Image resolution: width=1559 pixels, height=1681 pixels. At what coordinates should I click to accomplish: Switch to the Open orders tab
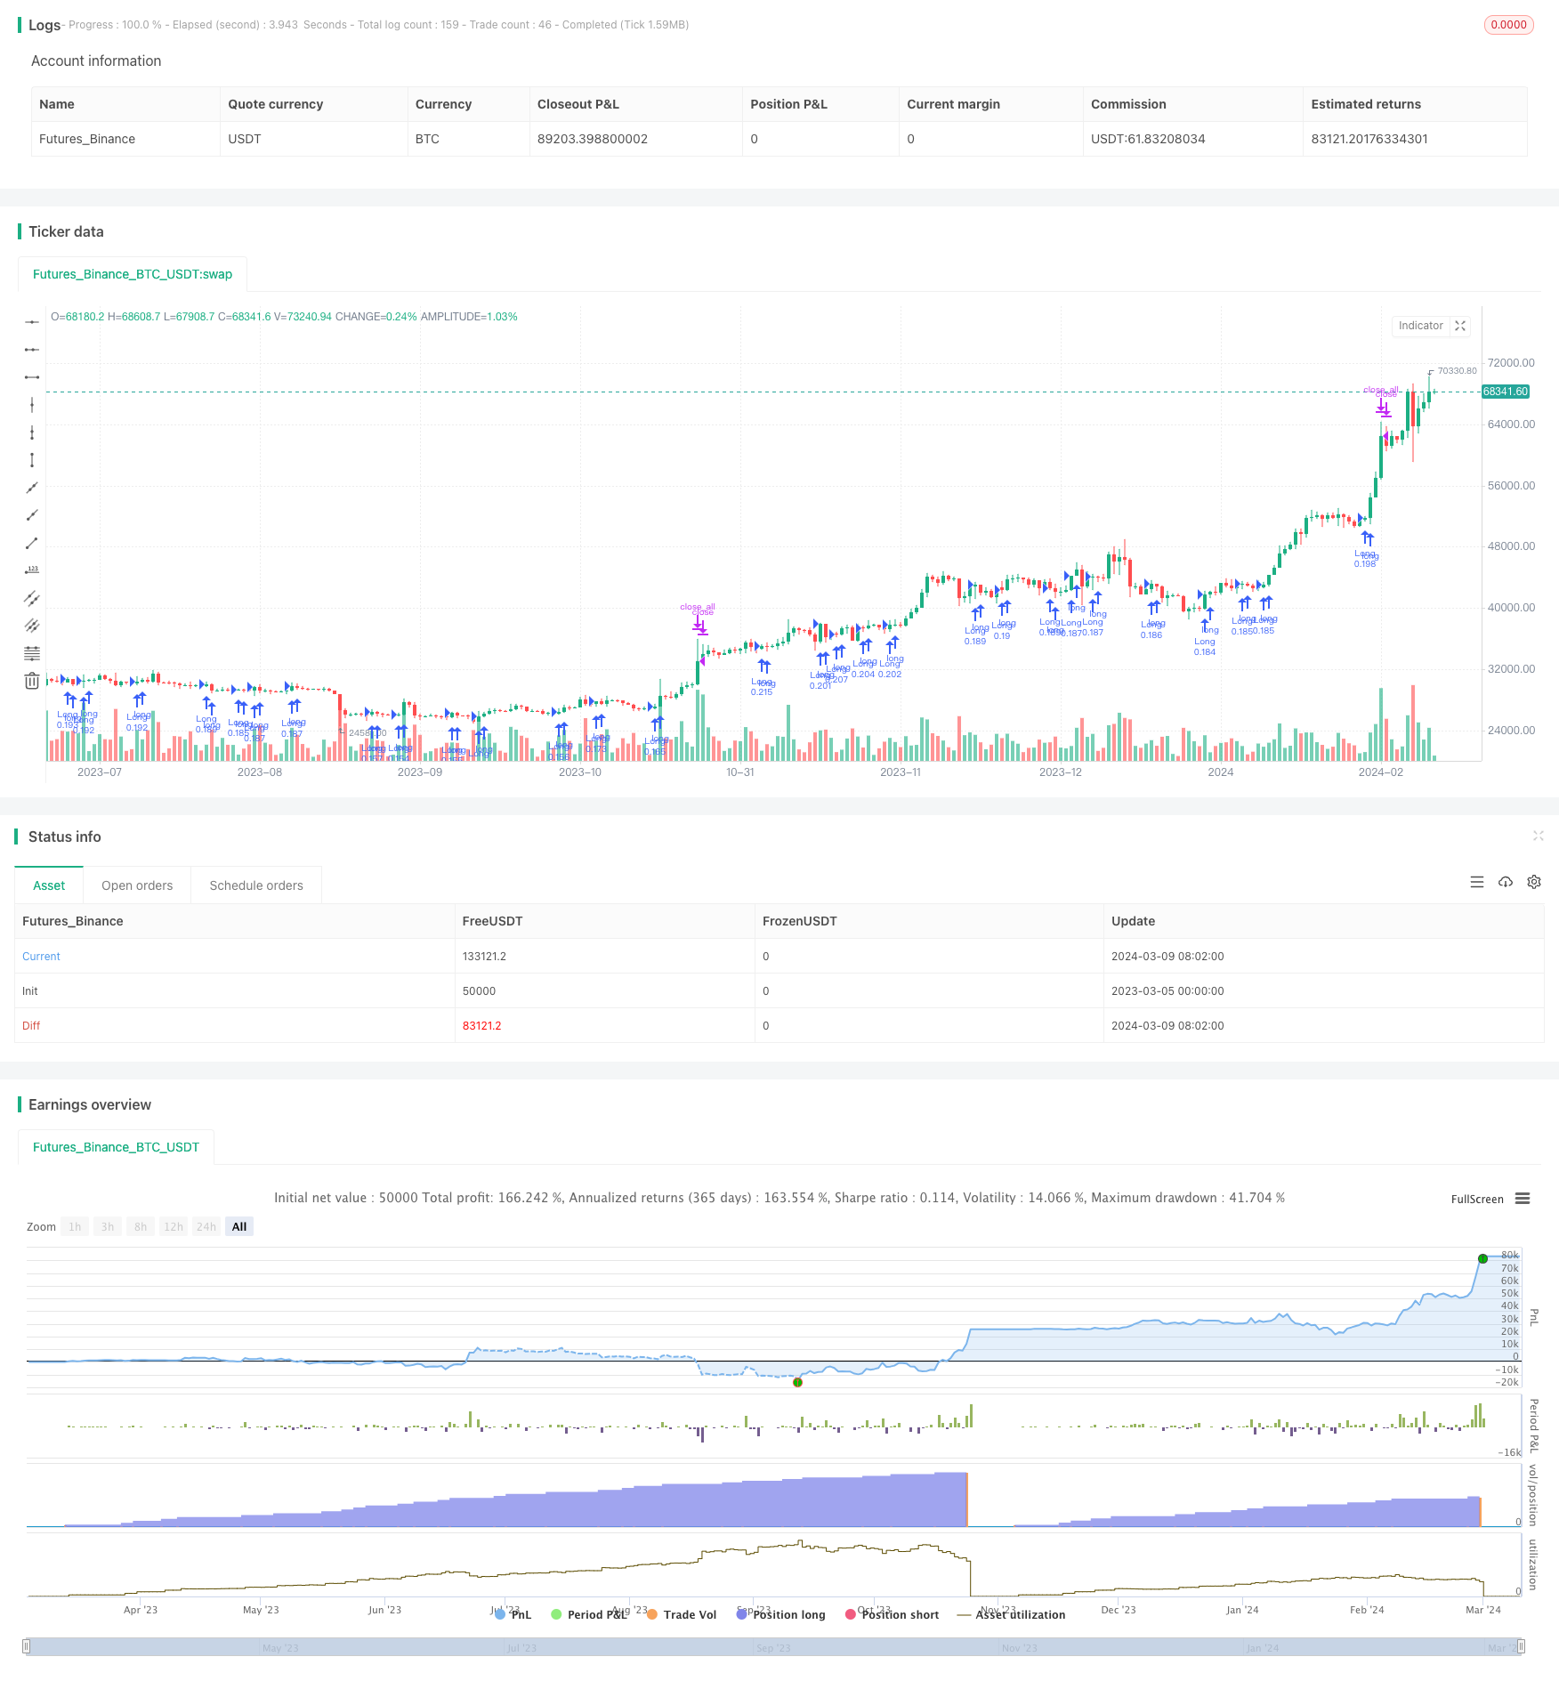coord(137,885)
